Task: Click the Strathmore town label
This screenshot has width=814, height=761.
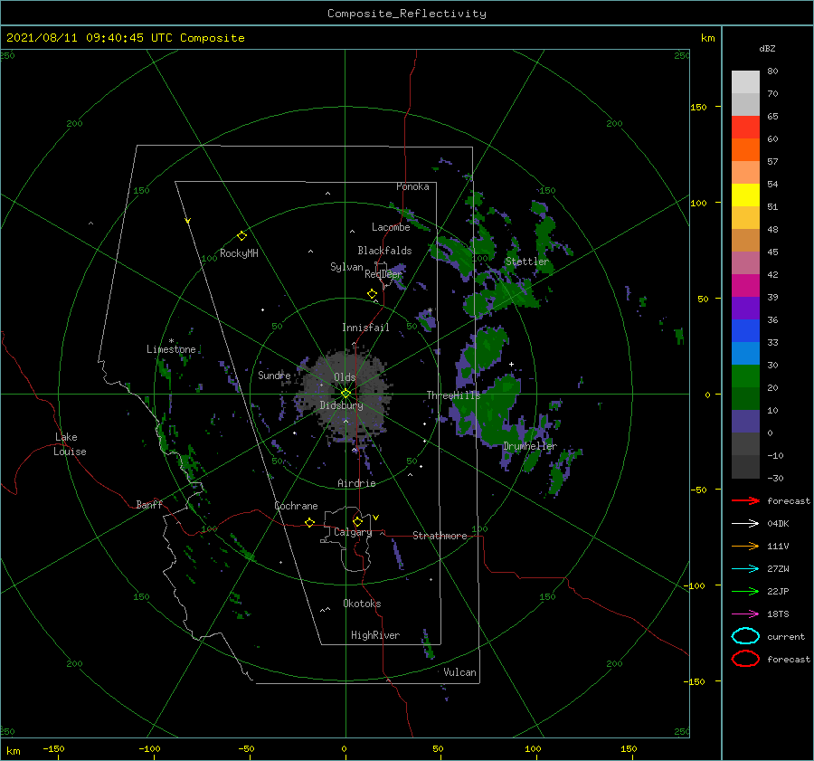Action: (x=440, y=536)
